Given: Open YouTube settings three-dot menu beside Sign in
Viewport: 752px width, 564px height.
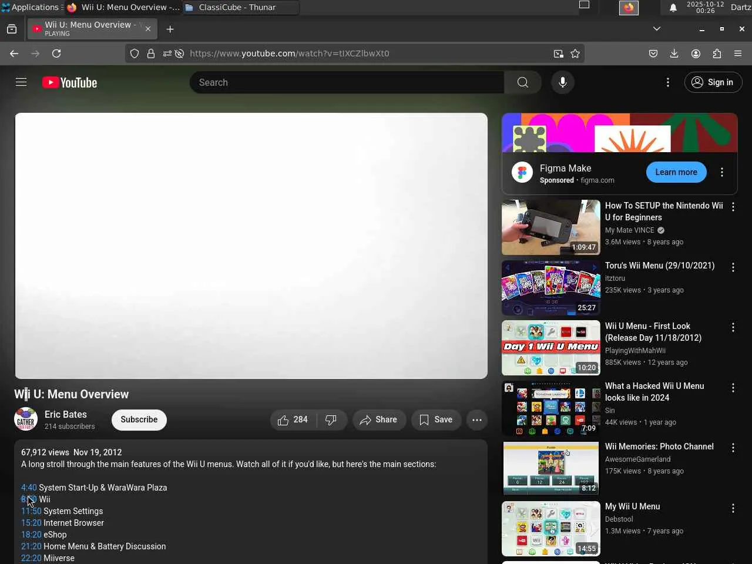Looking at the screenshot, I should tap(668, 82).
